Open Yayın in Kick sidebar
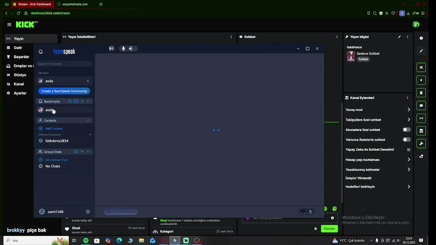Viewport: 436px width, 245px height. [31, 39]
